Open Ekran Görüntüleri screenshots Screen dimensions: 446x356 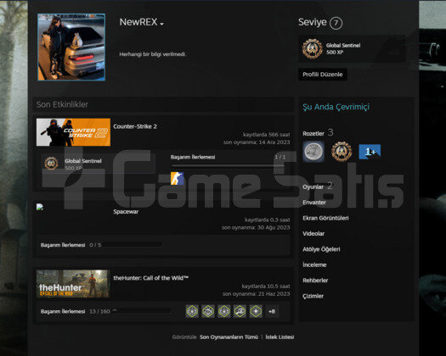[325, 218]
